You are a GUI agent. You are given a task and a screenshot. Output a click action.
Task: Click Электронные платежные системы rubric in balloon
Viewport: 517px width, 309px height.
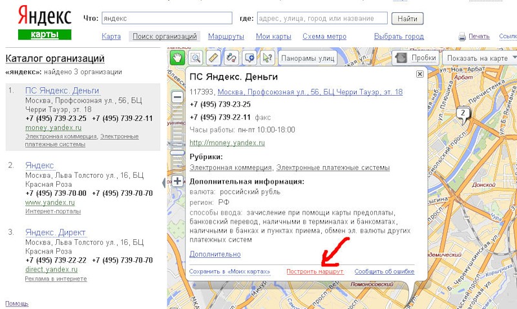coord(333,167)
